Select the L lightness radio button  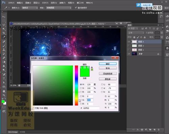click(102, 84)
